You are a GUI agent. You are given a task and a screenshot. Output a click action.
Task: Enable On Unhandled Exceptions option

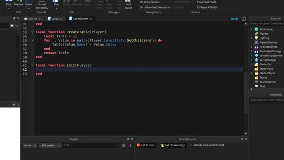pos(137,7)
